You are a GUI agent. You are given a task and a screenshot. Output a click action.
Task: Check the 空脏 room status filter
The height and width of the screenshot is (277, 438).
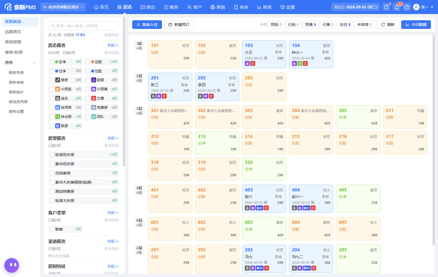click(x=88, y=62)
